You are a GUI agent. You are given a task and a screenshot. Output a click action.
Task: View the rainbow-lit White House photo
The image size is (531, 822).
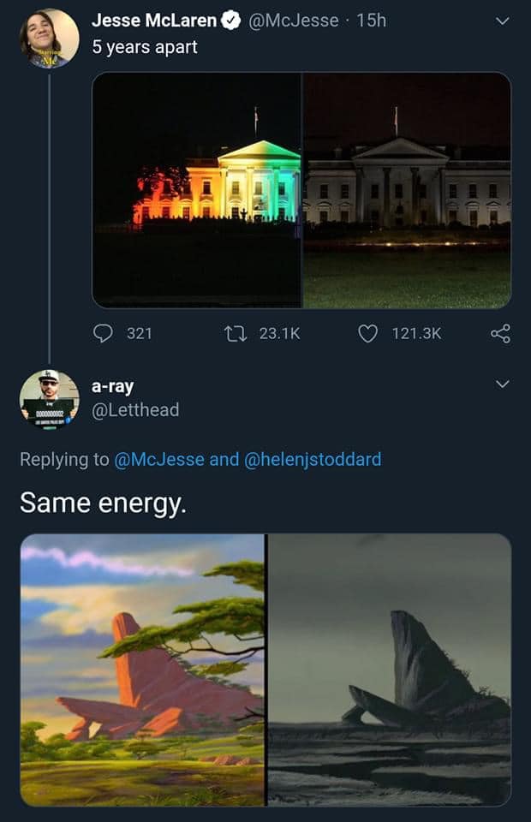click(x=197, y=190)
